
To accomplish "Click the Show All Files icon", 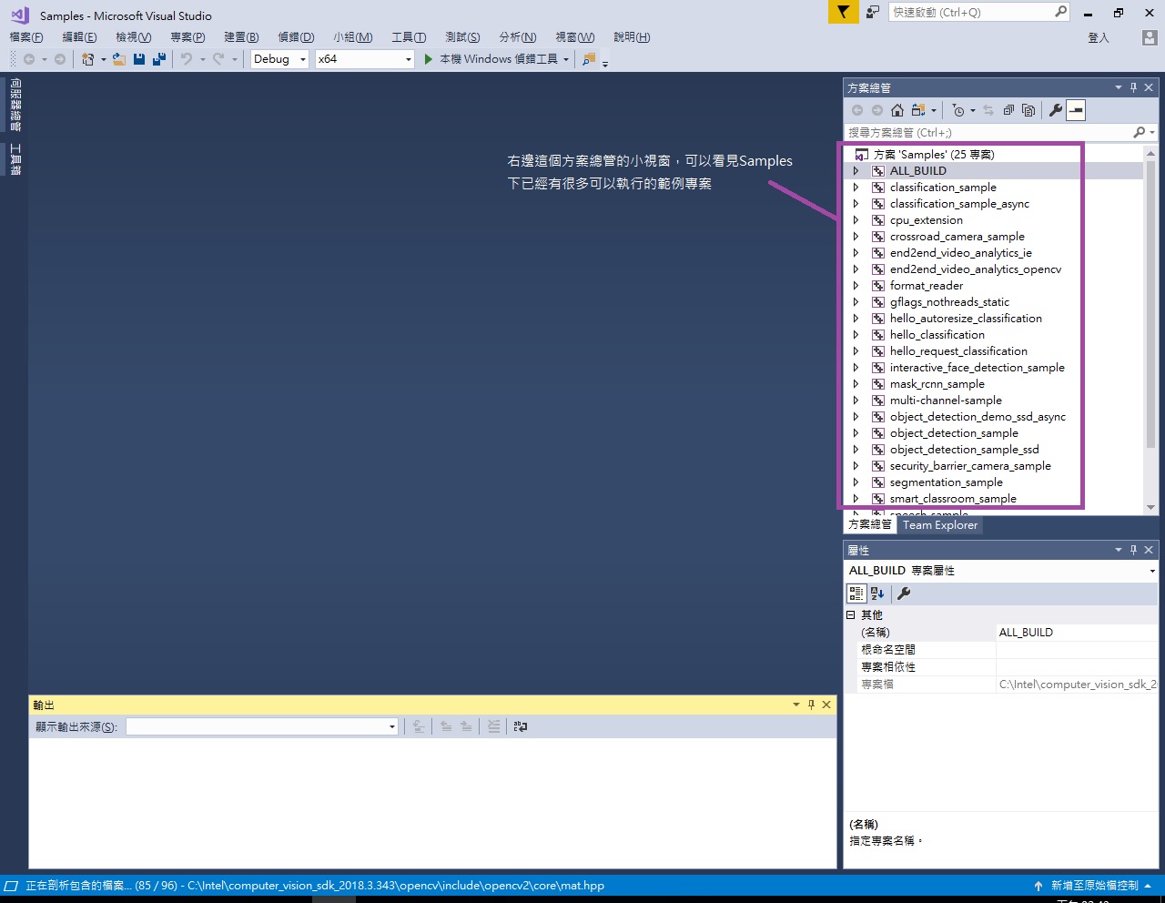I will (1028, 110).
